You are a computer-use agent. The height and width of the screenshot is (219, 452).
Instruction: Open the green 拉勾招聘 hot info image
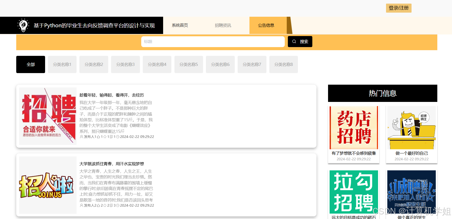354,192
